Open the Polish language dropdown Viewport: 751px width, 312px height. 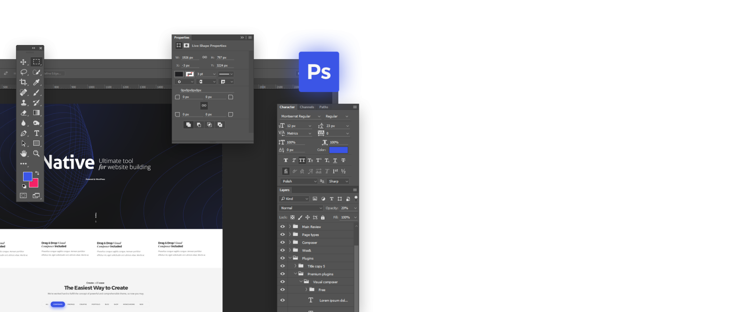click(x=299, y=181)
